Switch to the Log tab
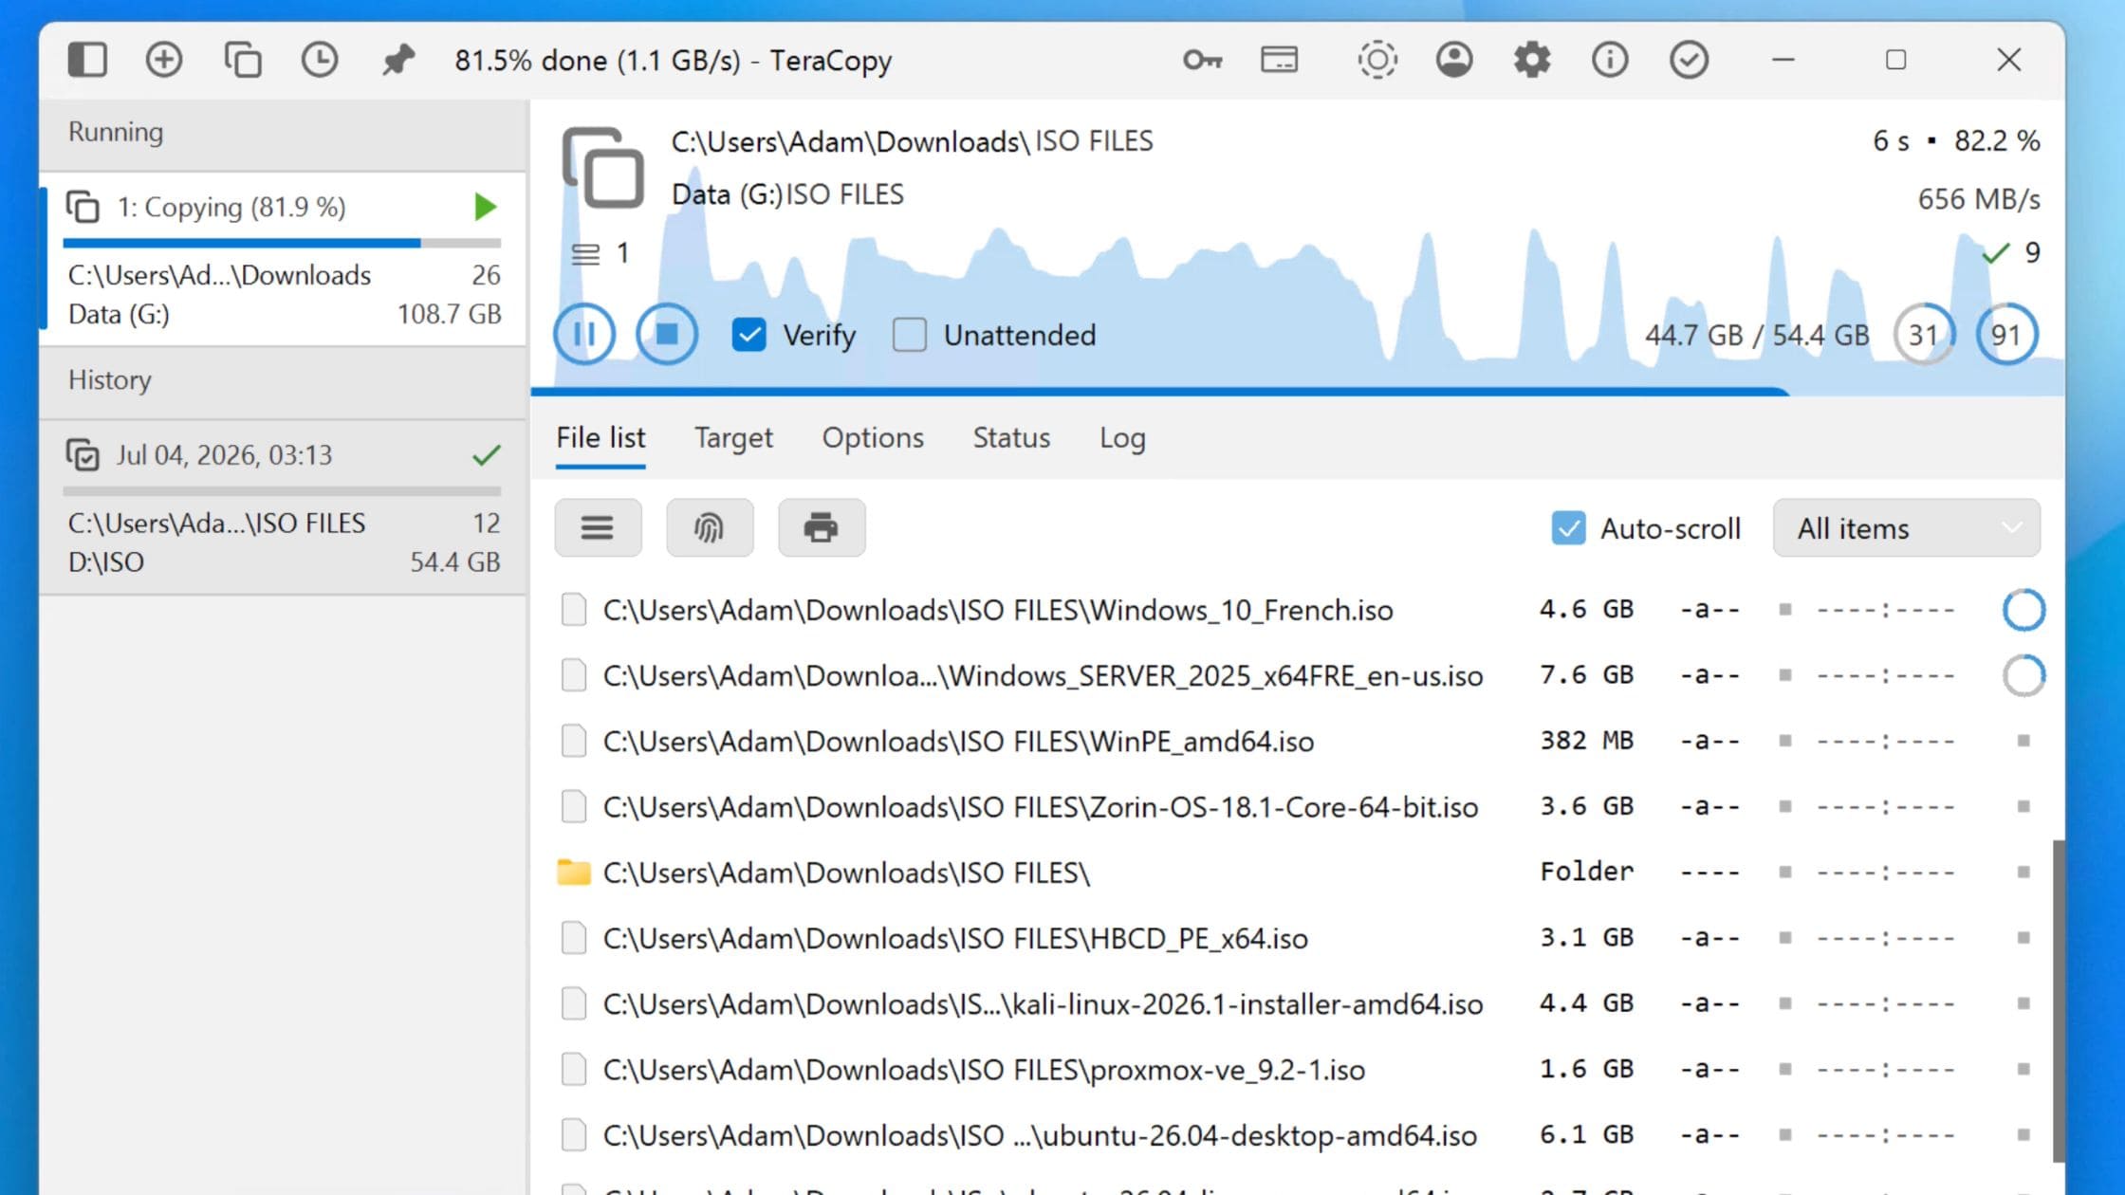Screen dimensions: 2125x1195 1122,438
